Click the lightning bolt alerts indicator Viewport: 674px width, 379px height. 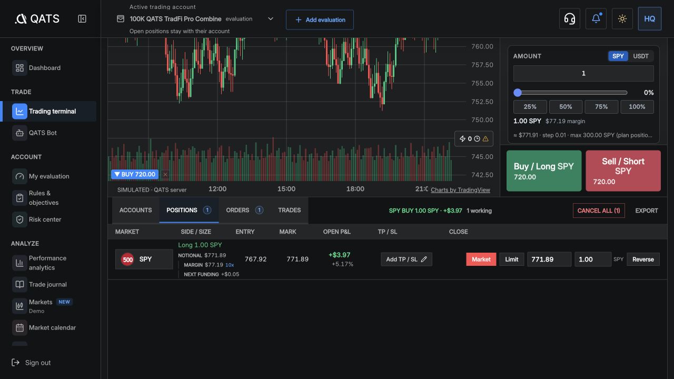tap(462, 139)
